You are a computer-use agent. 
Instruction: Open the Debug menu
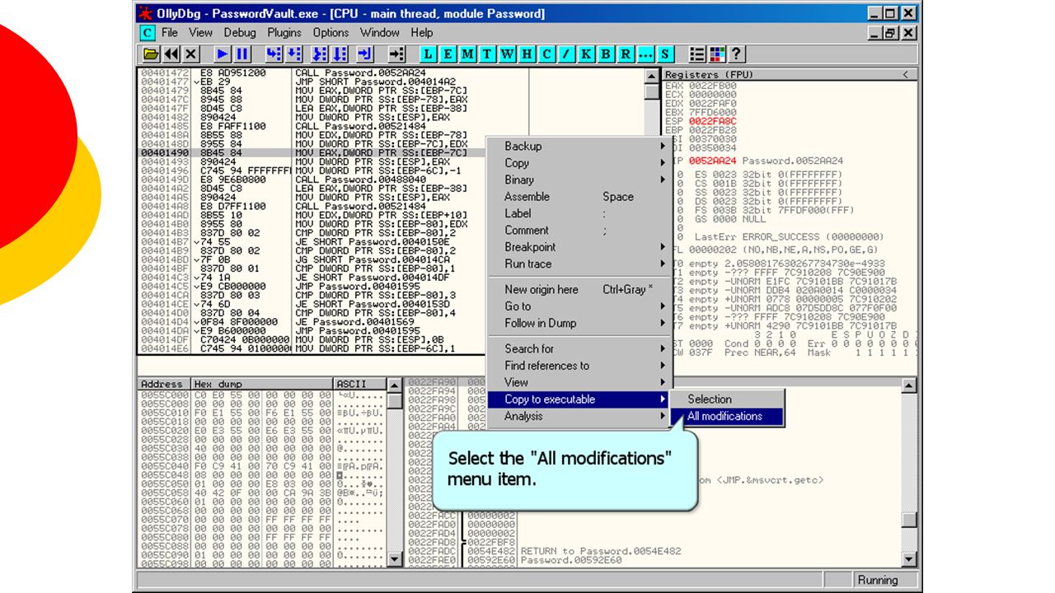[240, 33]
